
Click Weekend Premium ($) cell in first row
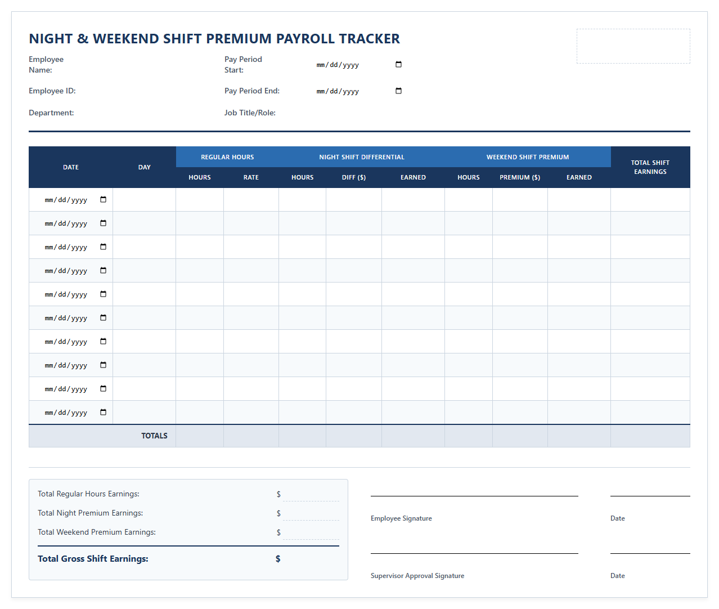click(520, 200)
